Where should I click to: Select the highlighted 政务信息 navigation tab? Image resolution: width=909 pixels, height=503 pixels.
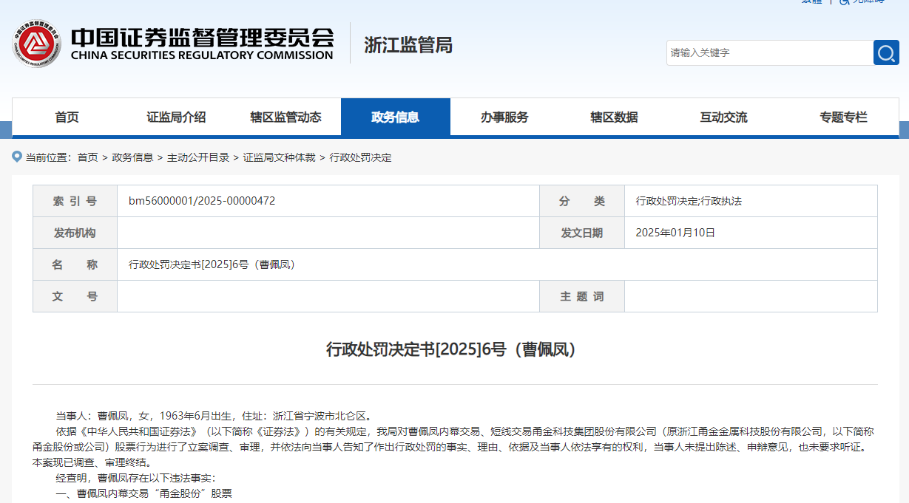pos(396,117)
